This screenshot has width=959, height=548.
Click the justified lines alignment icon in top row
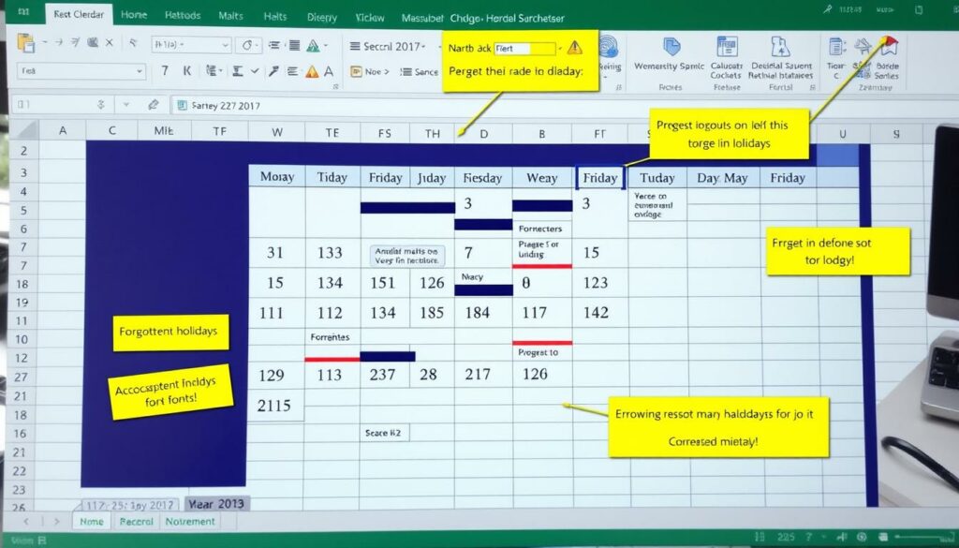click(294, 45)
